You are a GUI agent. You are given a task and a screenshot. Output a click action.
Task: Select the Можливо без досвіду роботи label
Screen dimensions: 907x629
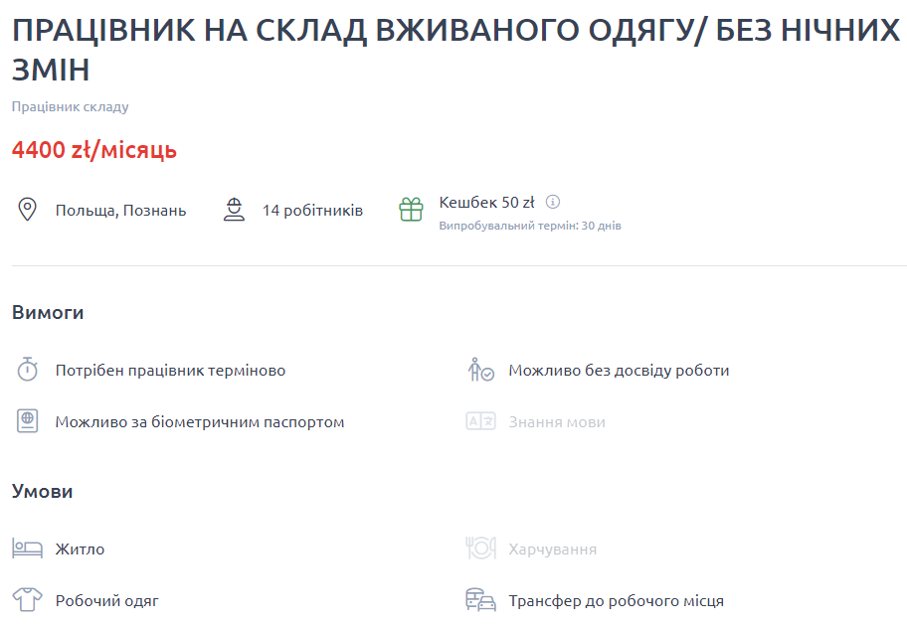point(619,369)
